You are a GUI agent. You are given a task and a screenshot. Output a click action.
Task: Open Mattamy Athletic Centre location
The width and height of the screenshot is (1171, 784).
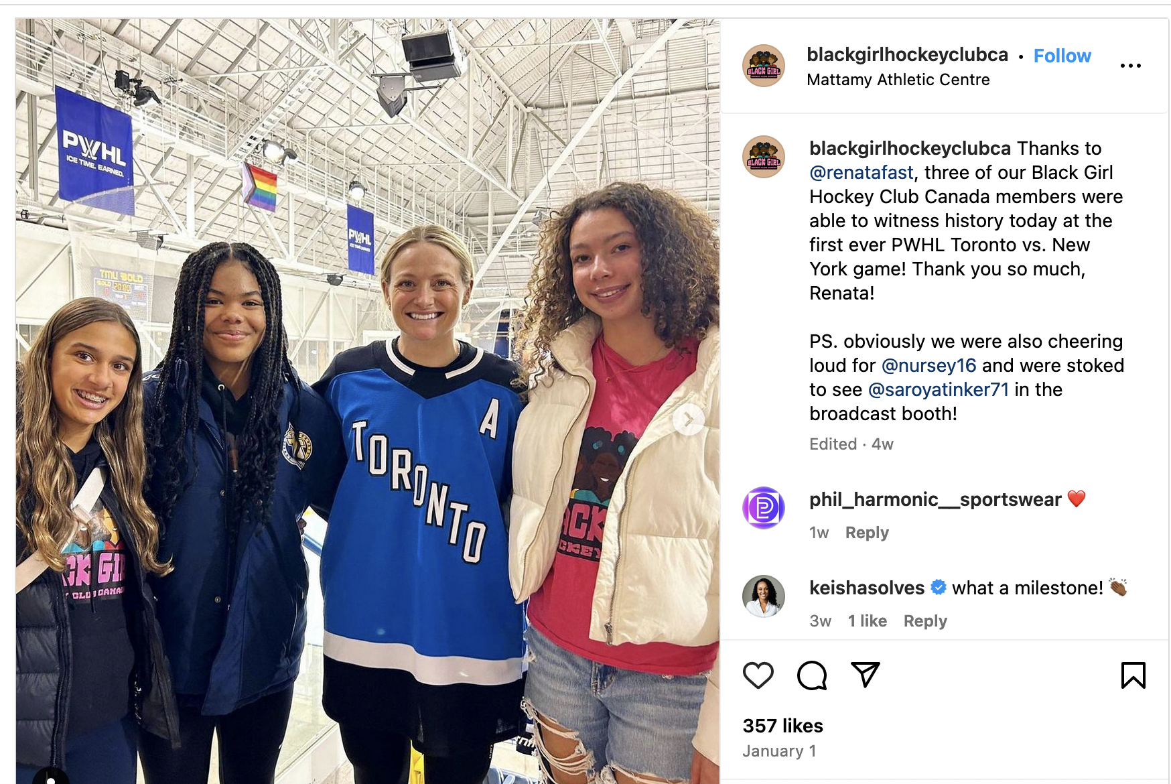point(898,80)
